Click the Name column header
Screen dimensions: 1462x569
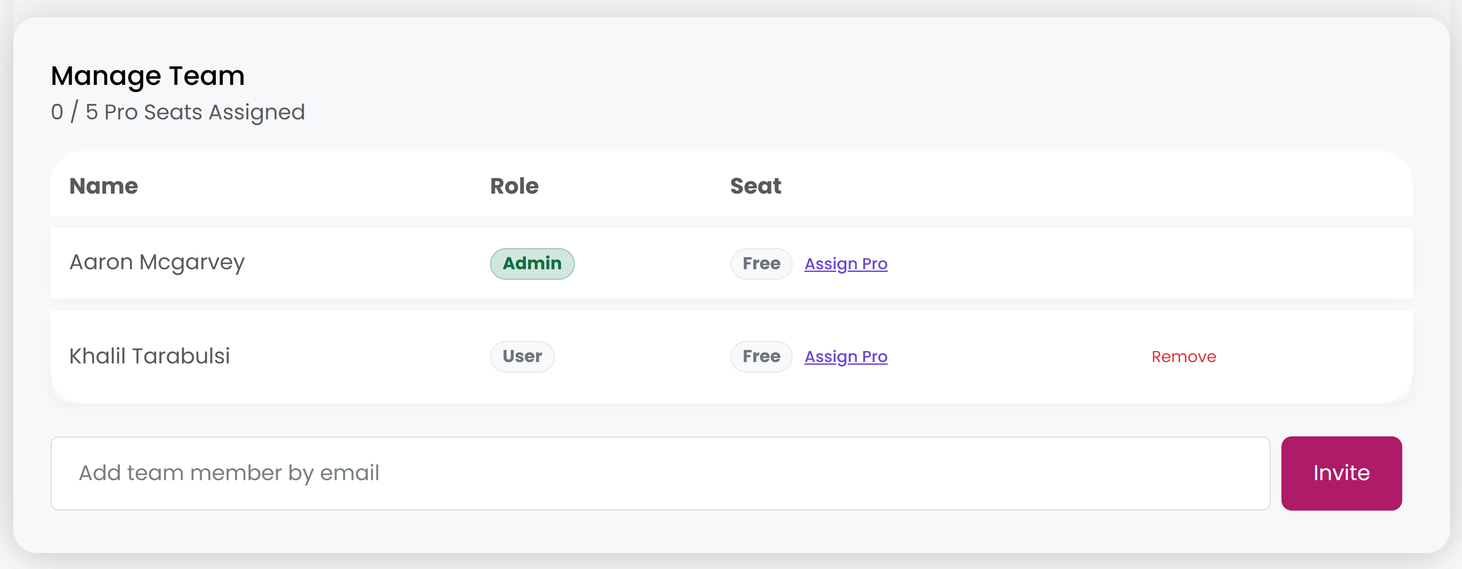[104, 187]
